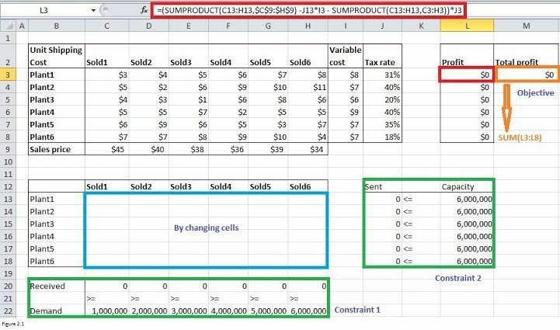Open the Name Box dropdown arrow
Screen dimensions: 560x330
click(x=93, y=10)
